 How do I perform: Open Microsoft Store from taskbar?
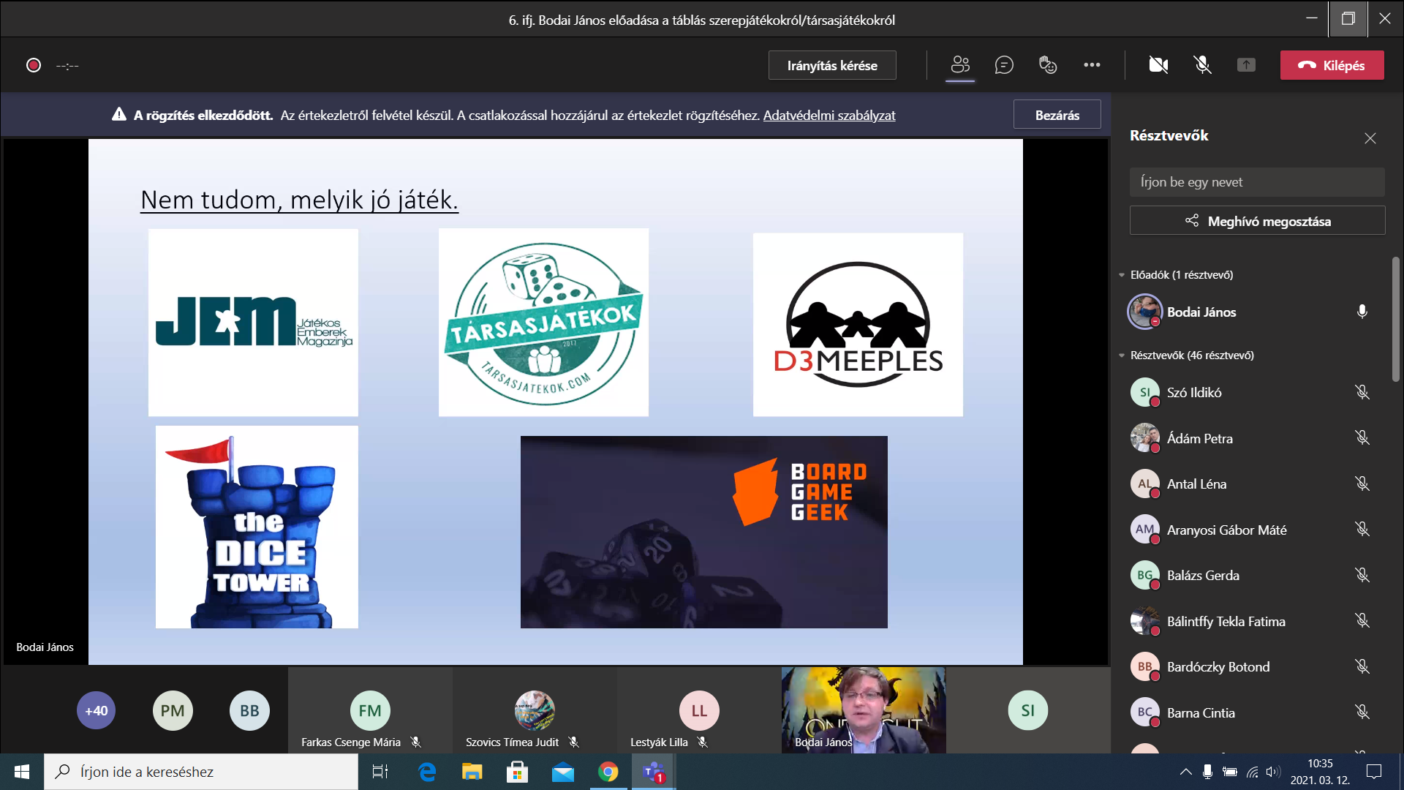[x=518, y=772]
